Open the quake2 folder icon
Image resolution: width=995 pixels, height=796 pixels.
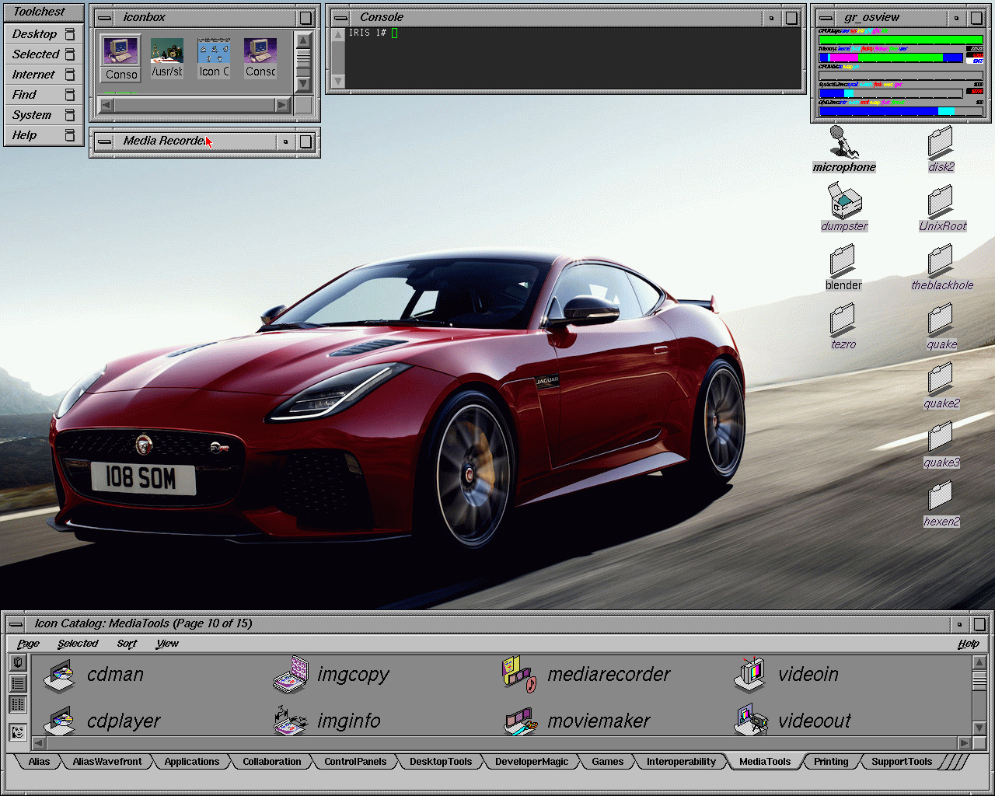pos(941,379)
